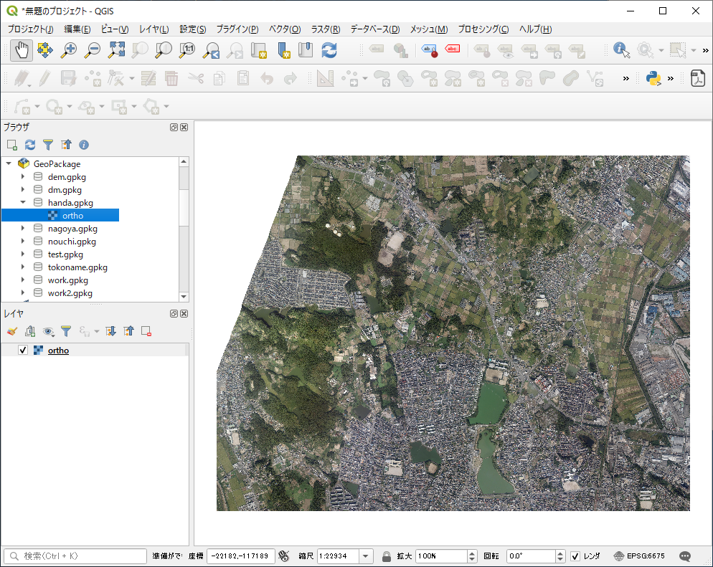The image size is (713, 567).
Task: Select the ortho layer in layers panel
Action: pos(58,351)
